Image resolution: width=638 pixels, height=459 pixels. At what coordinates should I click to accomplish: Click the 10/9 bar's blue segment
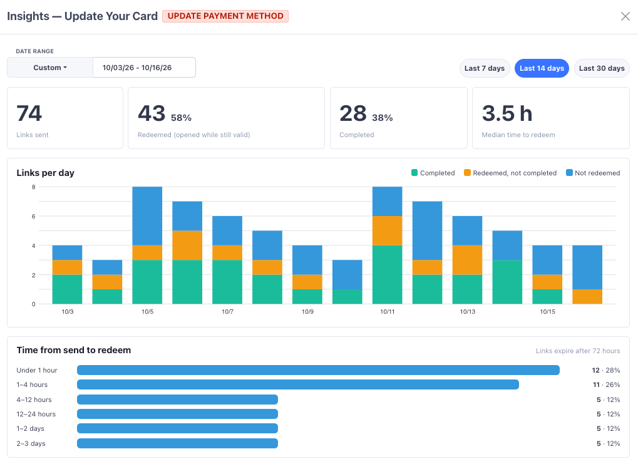pos(307,260)
